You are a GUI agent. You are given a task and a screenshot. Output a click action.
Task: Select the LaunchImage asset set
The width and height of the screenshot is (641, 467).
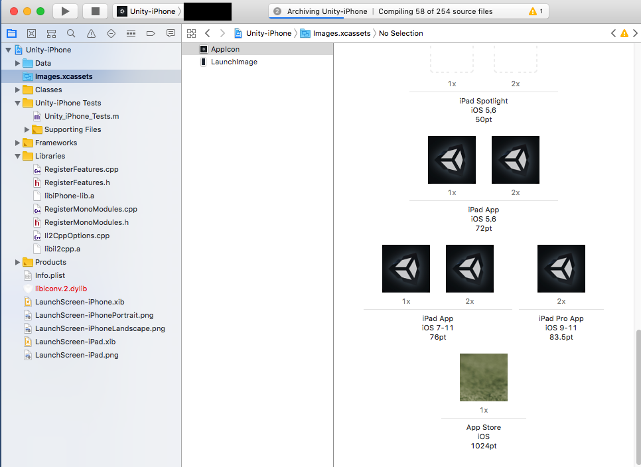[x=257, y=62]
